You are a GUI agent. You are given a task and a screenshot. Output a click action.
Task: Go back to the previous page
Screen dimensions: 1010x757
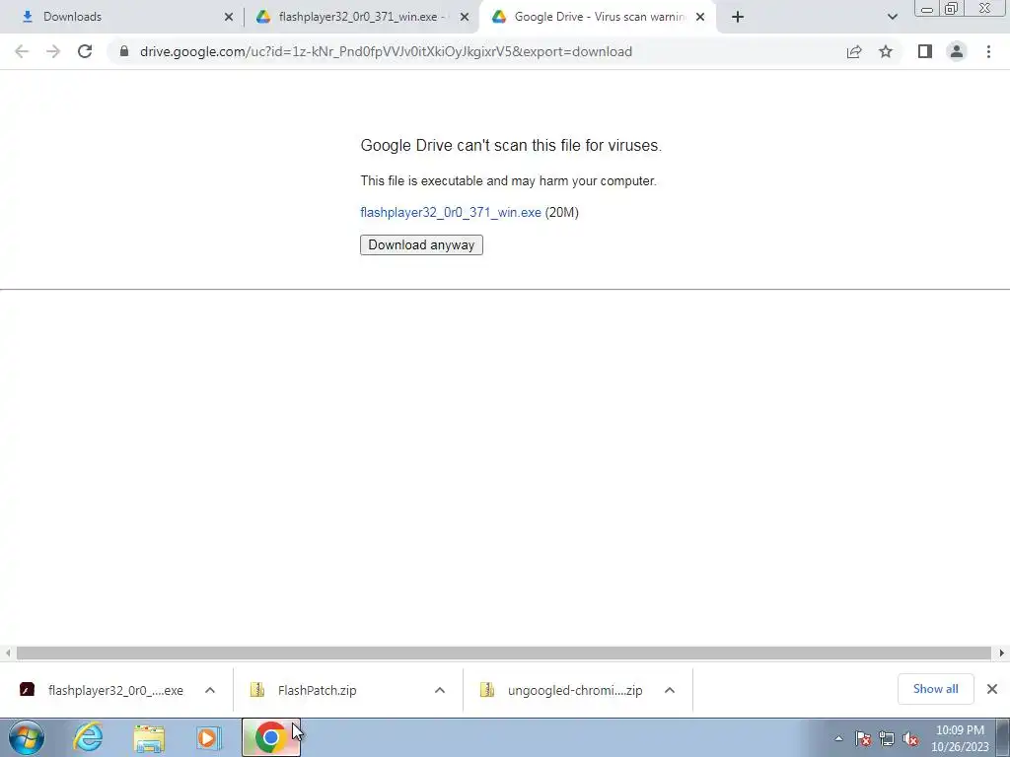point(22,51)
